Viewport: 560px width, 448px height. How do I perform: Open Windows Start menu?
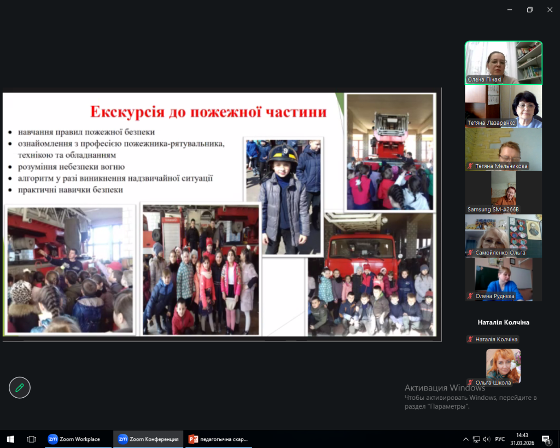[x=10, y=439]
